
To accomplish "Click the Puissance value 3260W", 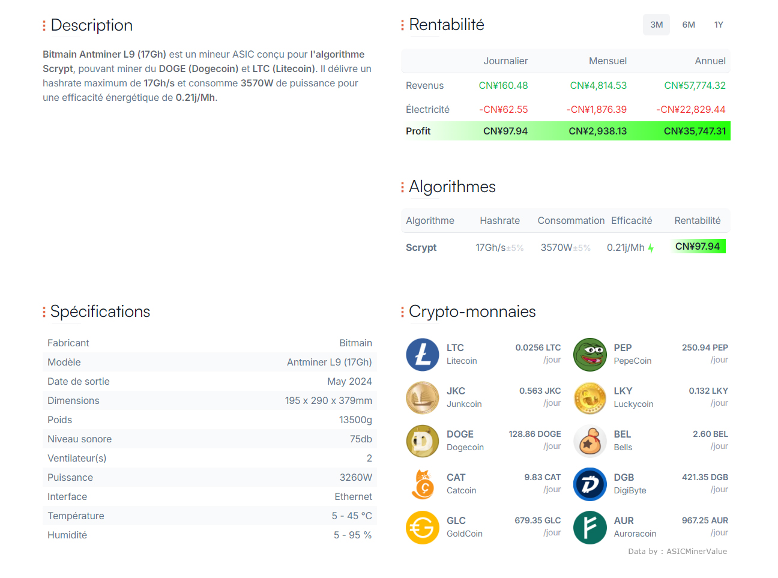I will coord(355,477).
